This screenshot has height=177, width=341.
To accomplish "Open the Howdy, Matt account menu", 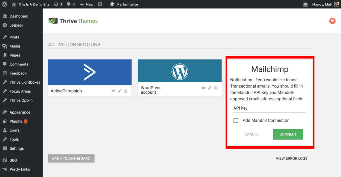I will tap(322, 4).
